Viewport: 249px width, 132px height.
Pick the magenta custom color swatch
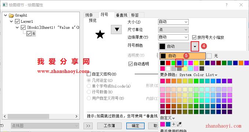[x=163, y=124]
